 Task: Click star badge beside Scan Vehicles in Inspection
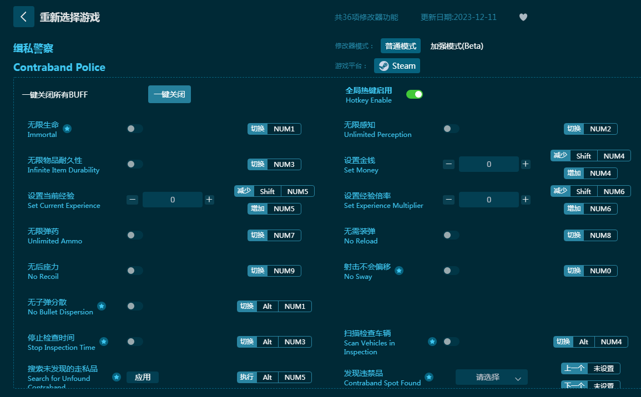click(x=432, y=342)
